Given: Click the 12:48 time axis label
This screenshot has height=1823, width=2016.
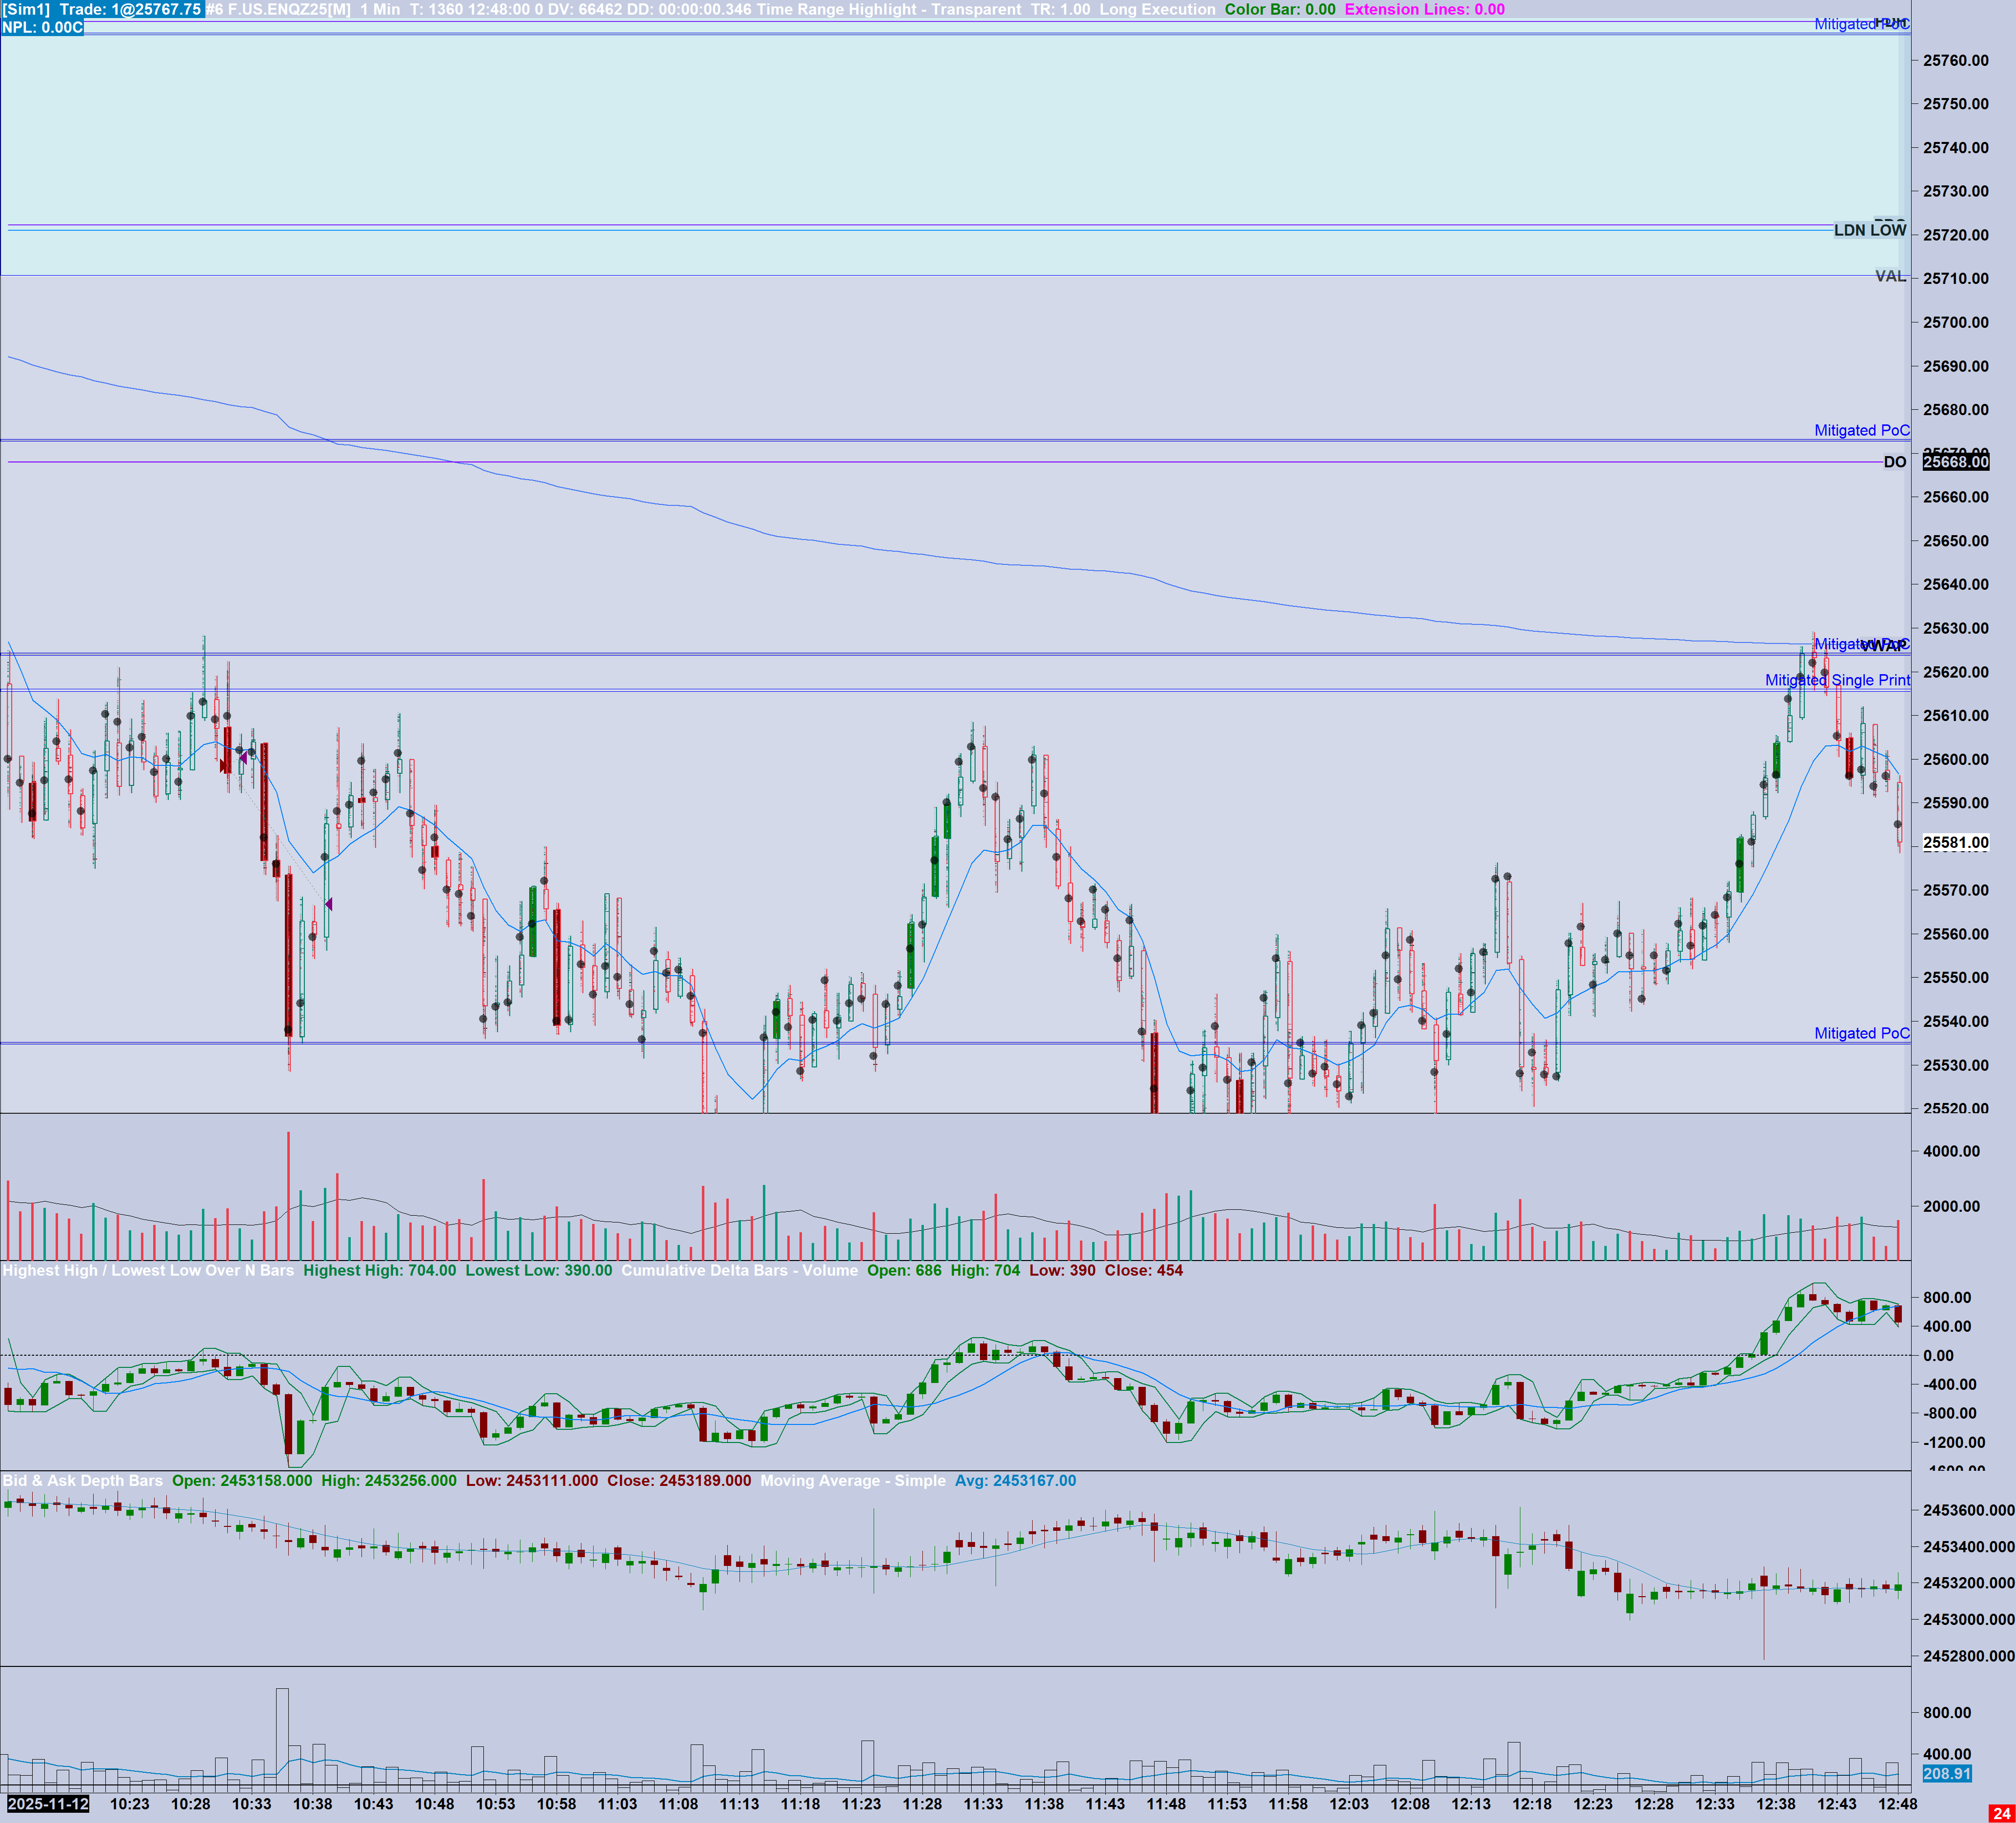Looking at the screenshot, I should pos(1897,1804).
